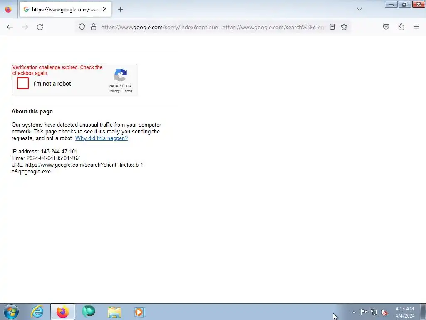Open Action Center flag tray icon

tap(364, 312)
